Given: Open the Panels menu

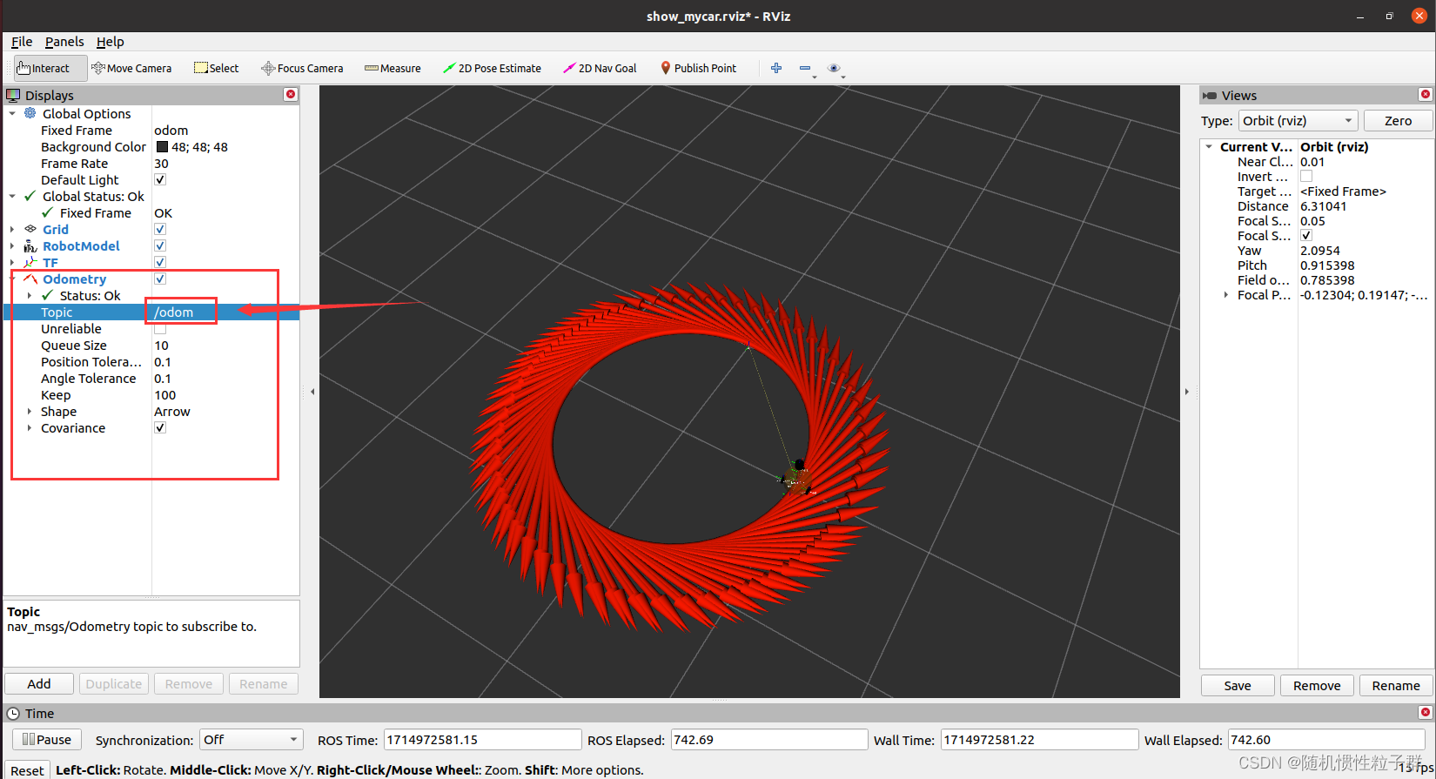Looking at the screenshot, I should pyautogui.click(x=64, y=41).
